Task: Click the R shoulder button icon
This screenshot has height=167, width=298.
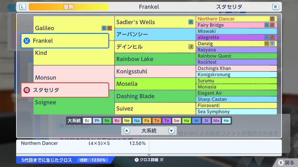Action: (x=275, y=7)
